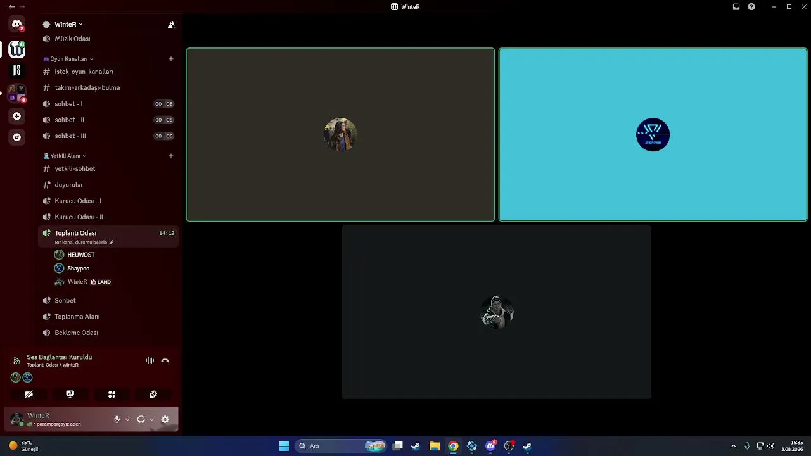Create a channel in Yetkili Alanı
The height and width of the screenshot is (456, 811).
(171, 156)
